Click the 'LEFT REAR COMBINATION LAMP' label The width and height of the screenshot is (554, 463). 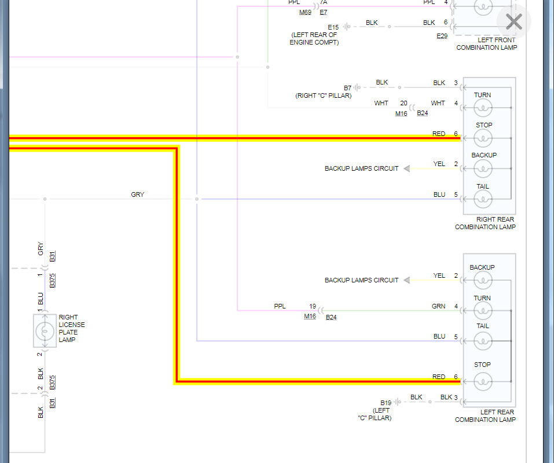pyautogui.click(x=485, y=416)
